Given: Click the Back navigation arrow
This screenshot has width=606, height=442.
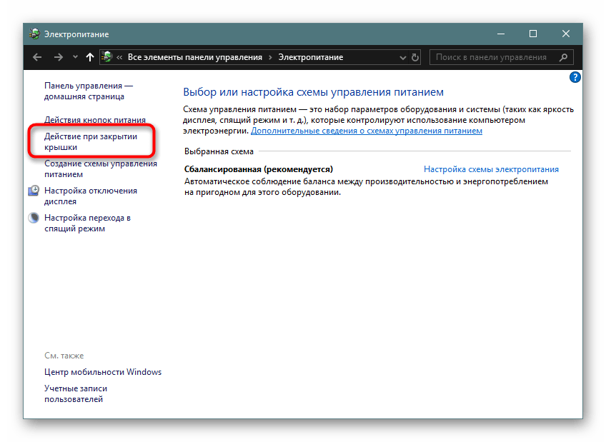Looking at the screenshot, I should 38,57.
